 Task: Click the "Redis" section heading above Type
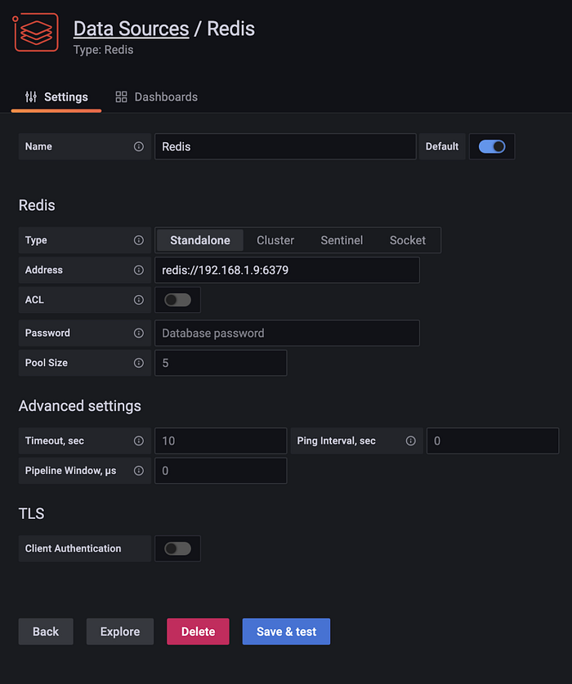point(37,205)
